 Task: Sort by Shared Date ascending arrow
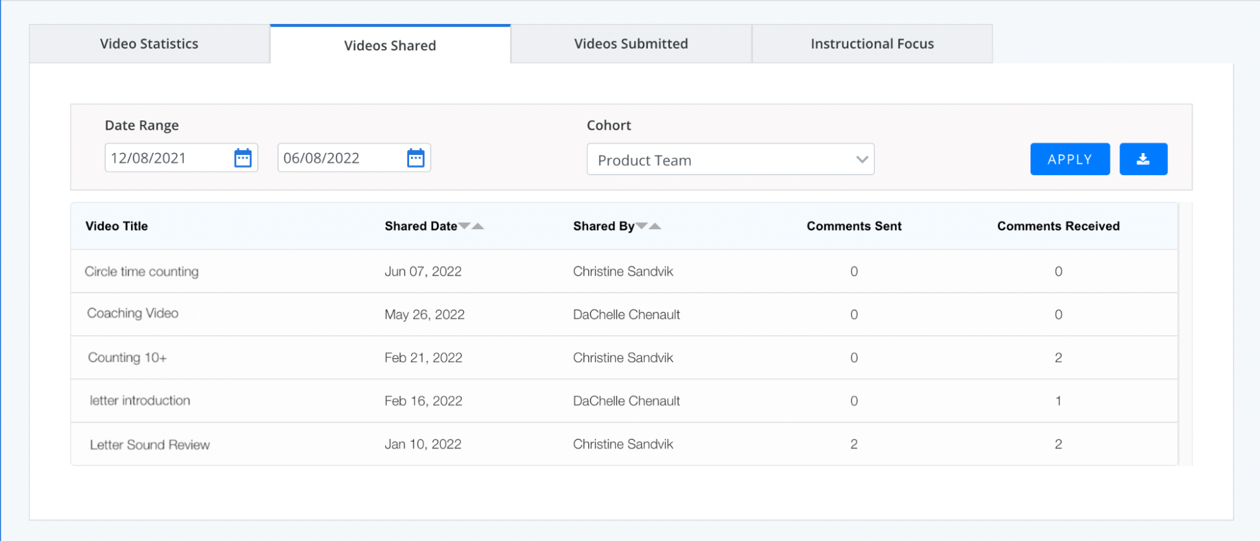point(478,225)
